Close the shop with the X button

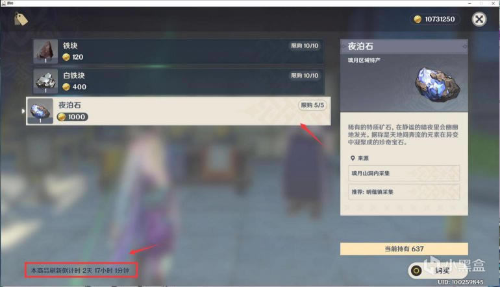click(479, 19)
